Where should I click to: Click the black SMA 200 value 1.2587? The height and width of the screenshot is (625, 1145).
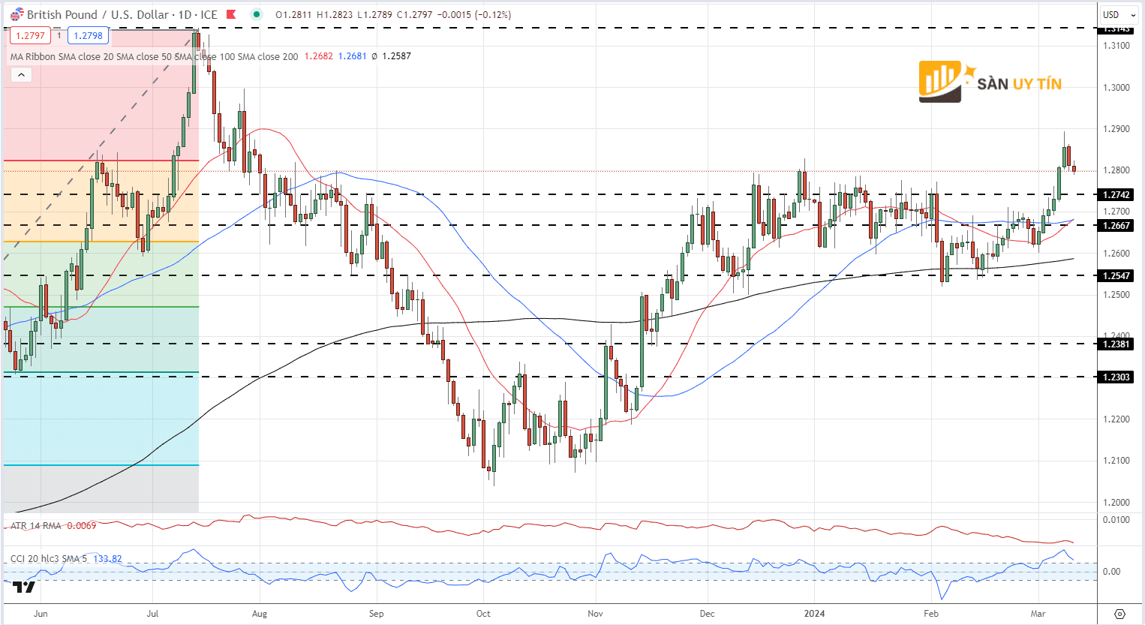(x=396, y=56)
